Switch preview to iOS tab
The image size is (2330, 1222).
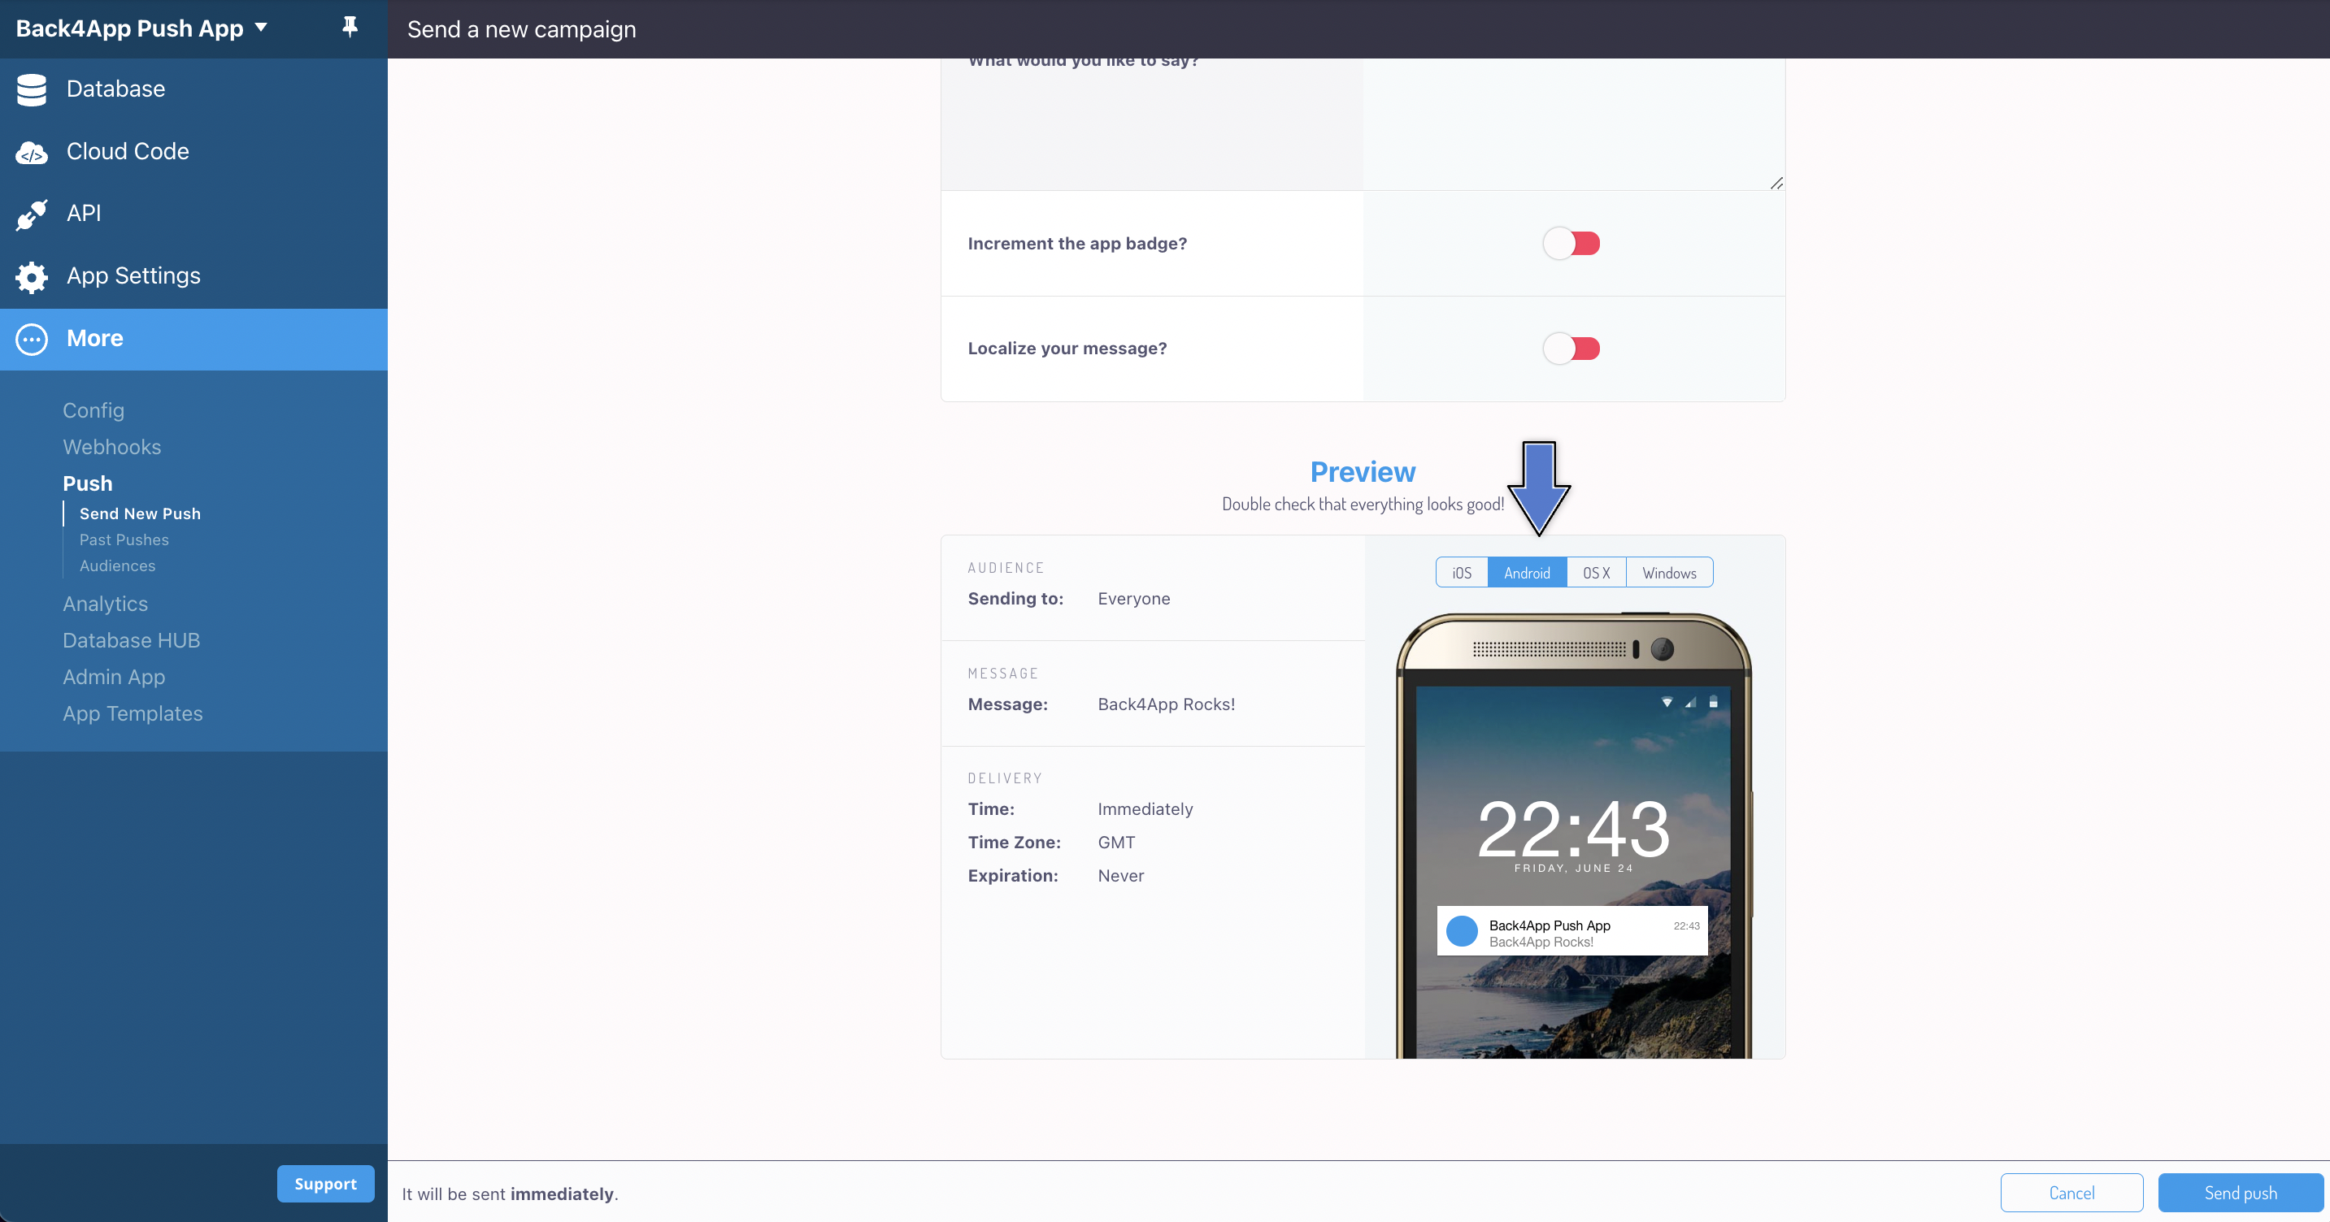point(1462,573)
